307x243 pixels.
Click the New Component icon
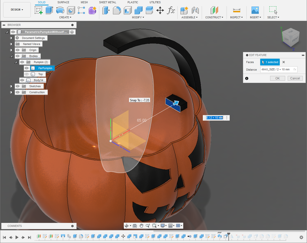pos(184,10)
